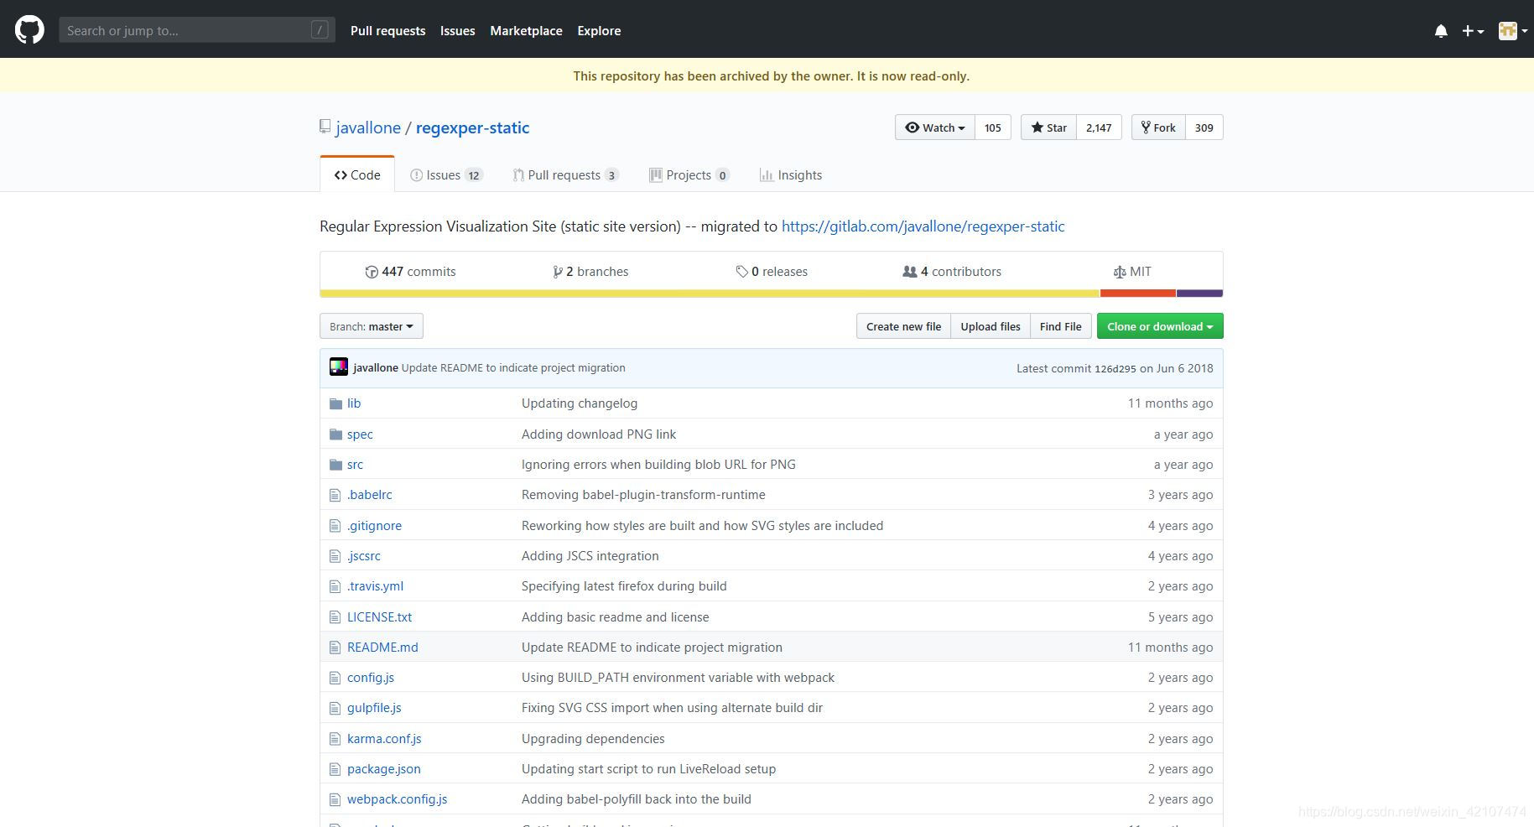Click the LICENSE.txt file icon

pos(335,617)
